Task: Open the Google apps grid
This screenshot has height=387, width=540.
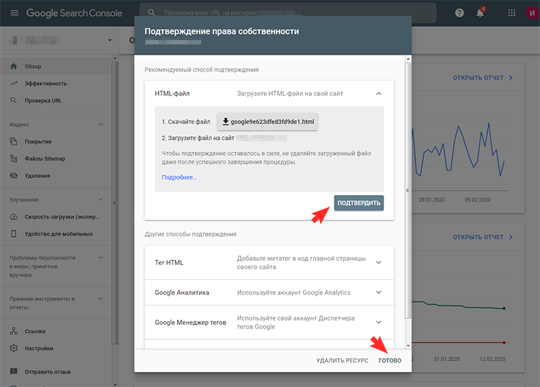Action: pyautogui.click(x=511, y=13)
